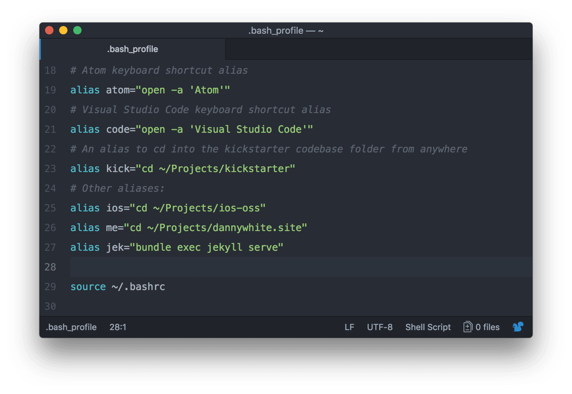This screenshot has width=572, height=394.
Task: Click the window title '.bash_profile — ~'
Action: pos(286,31)
